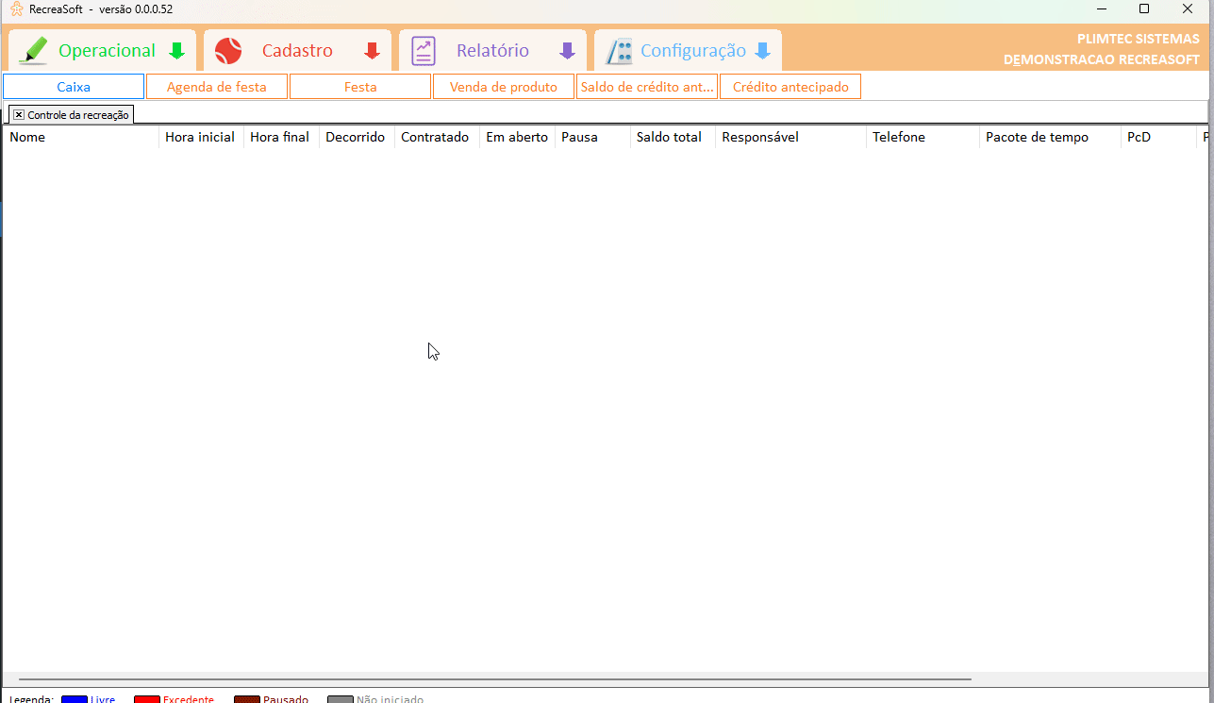
Task: Open Agenda de festa
Action: (x=217, y=87)
